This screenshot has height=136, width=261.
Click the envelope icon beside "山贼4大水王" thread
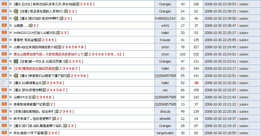[x=4, y=97]
